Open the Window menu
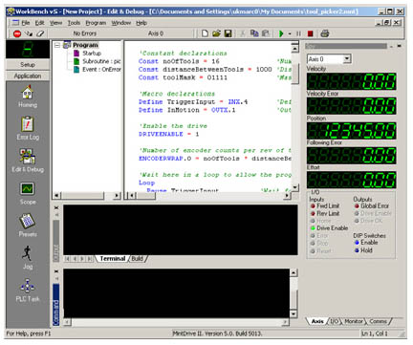This screenshot has height=345, width=413. [121, 23]
